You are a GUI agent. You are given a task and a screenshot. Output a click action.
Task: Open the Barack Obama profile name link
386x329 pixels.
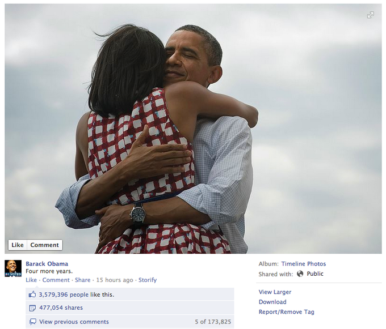[x=47, y=264]
